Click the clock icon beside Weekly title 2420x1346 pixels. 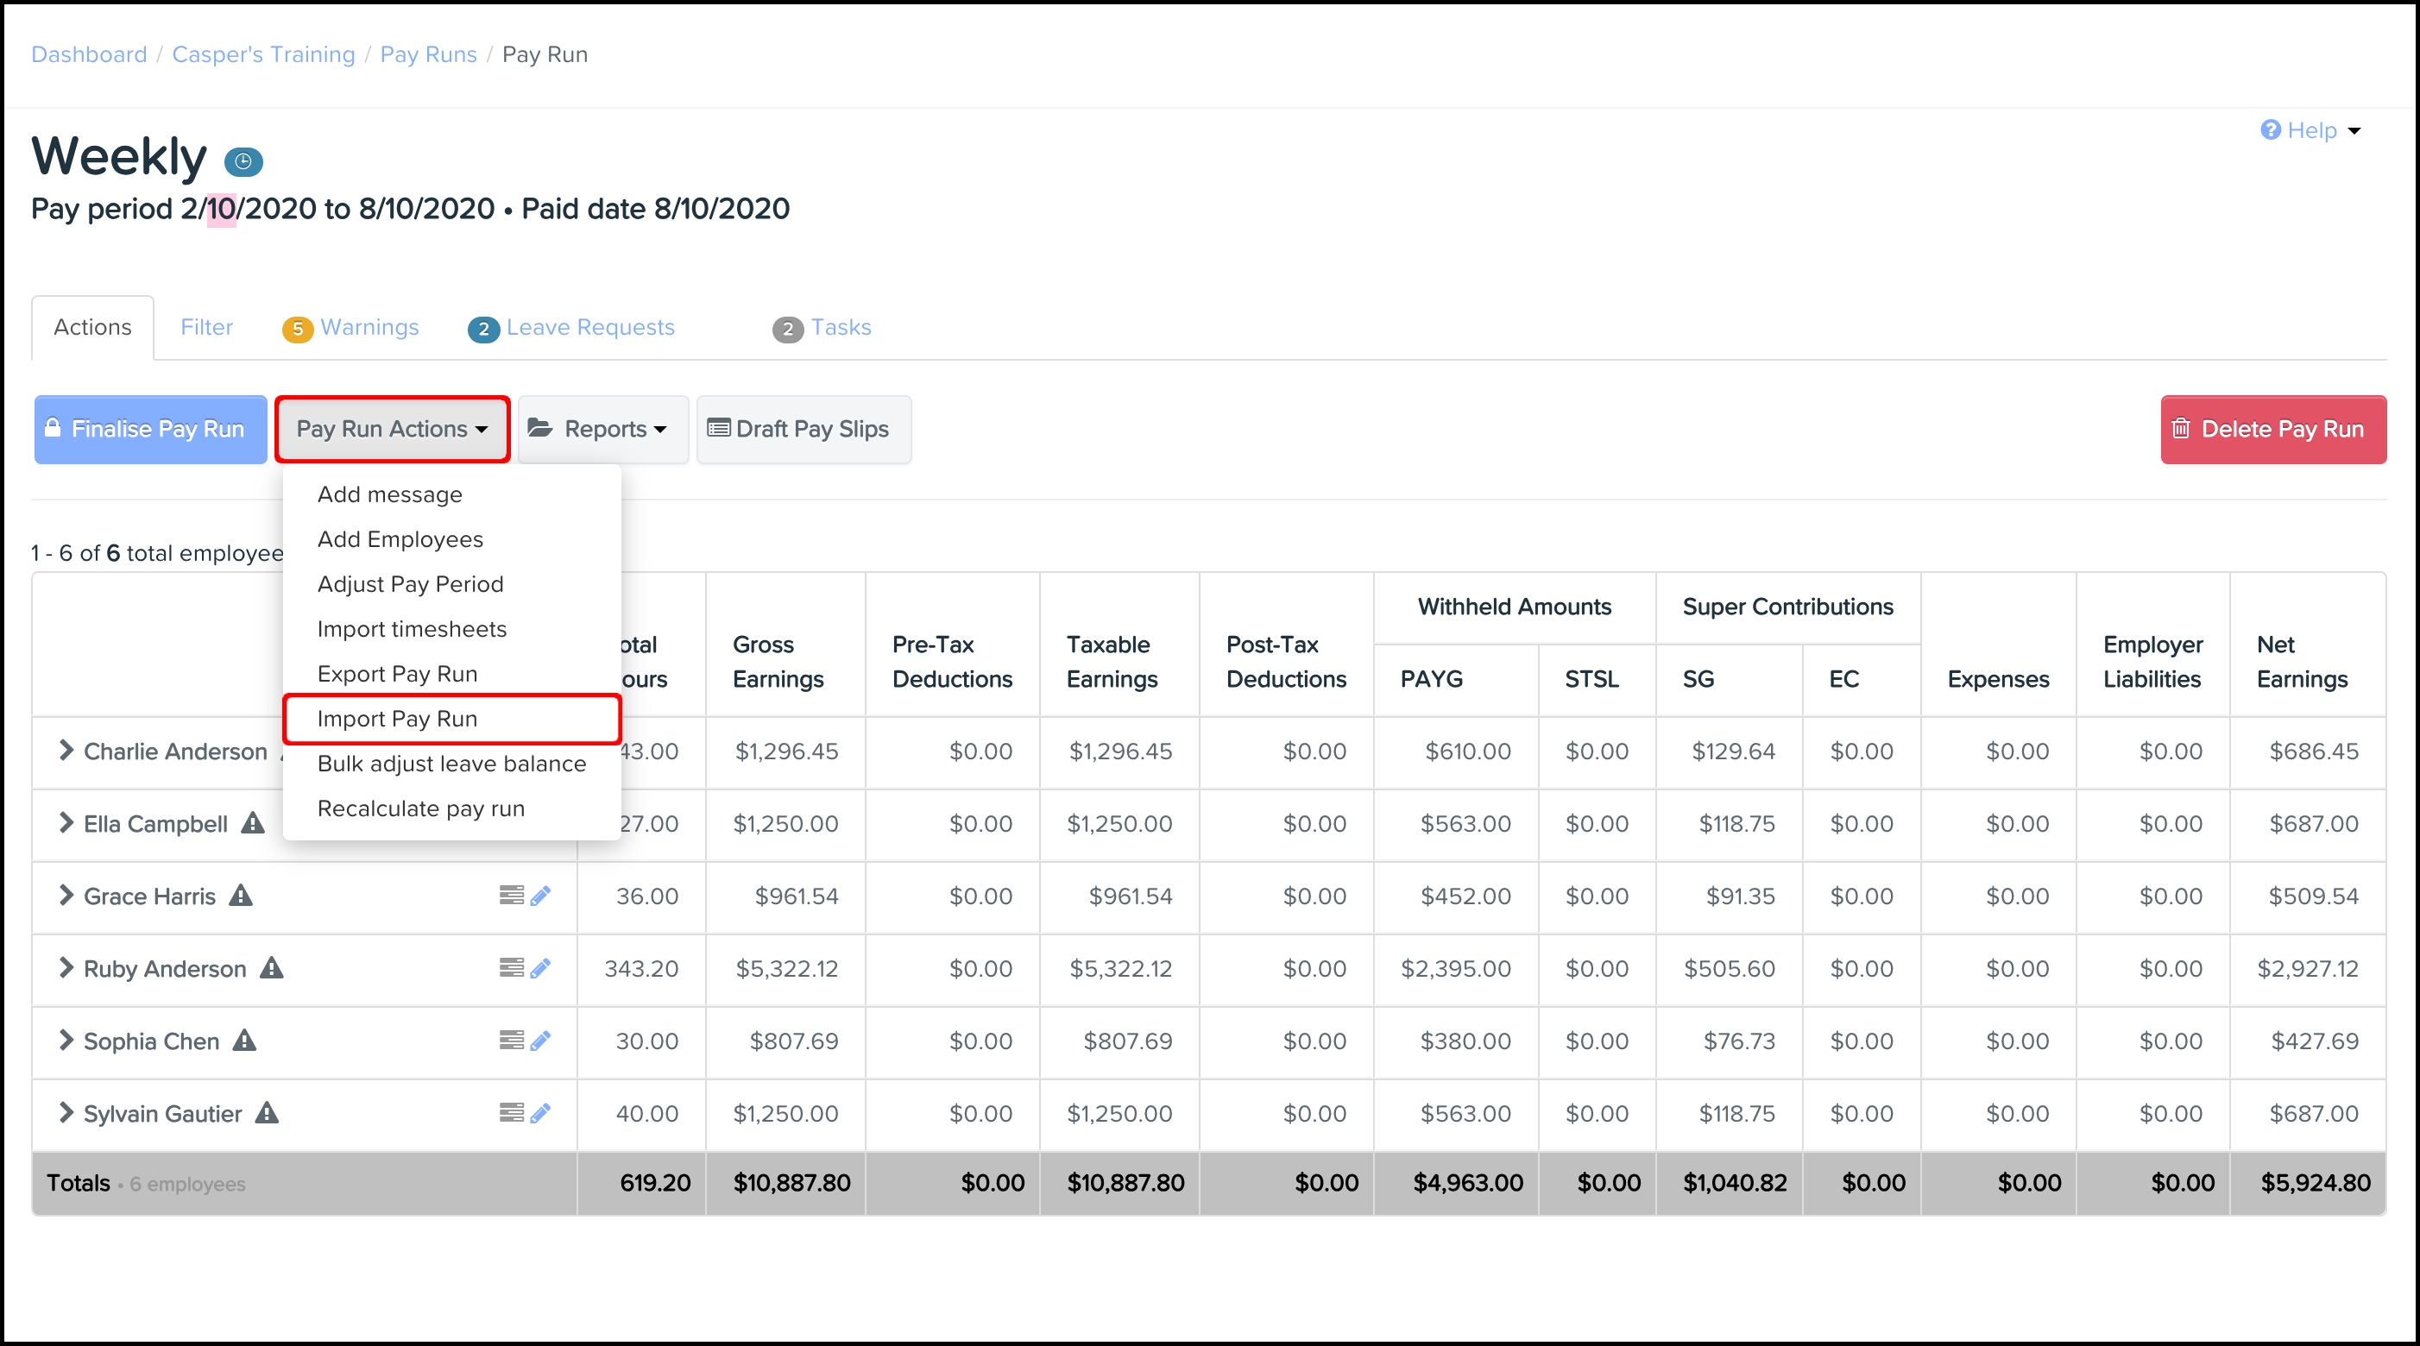pos(243,161)
